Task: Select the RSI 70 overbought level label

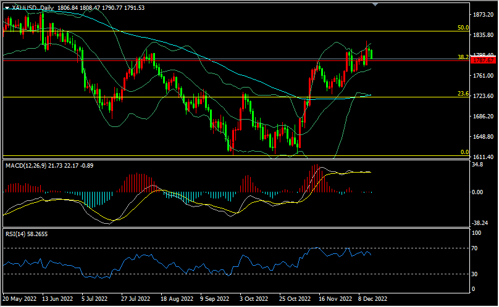Action: point(476,248)
